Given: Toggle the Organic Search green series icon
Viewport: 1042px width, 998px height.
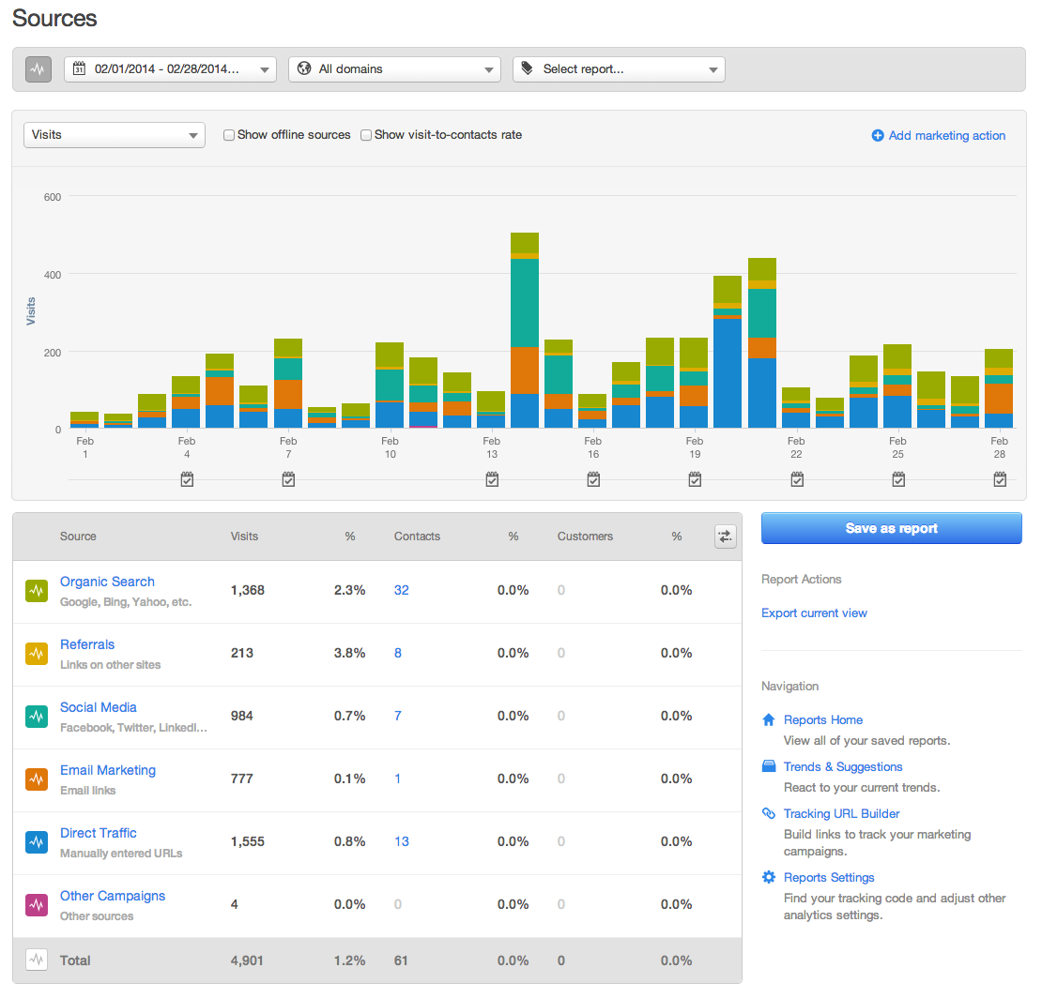Looking at the screenshot, I should 37,591.
